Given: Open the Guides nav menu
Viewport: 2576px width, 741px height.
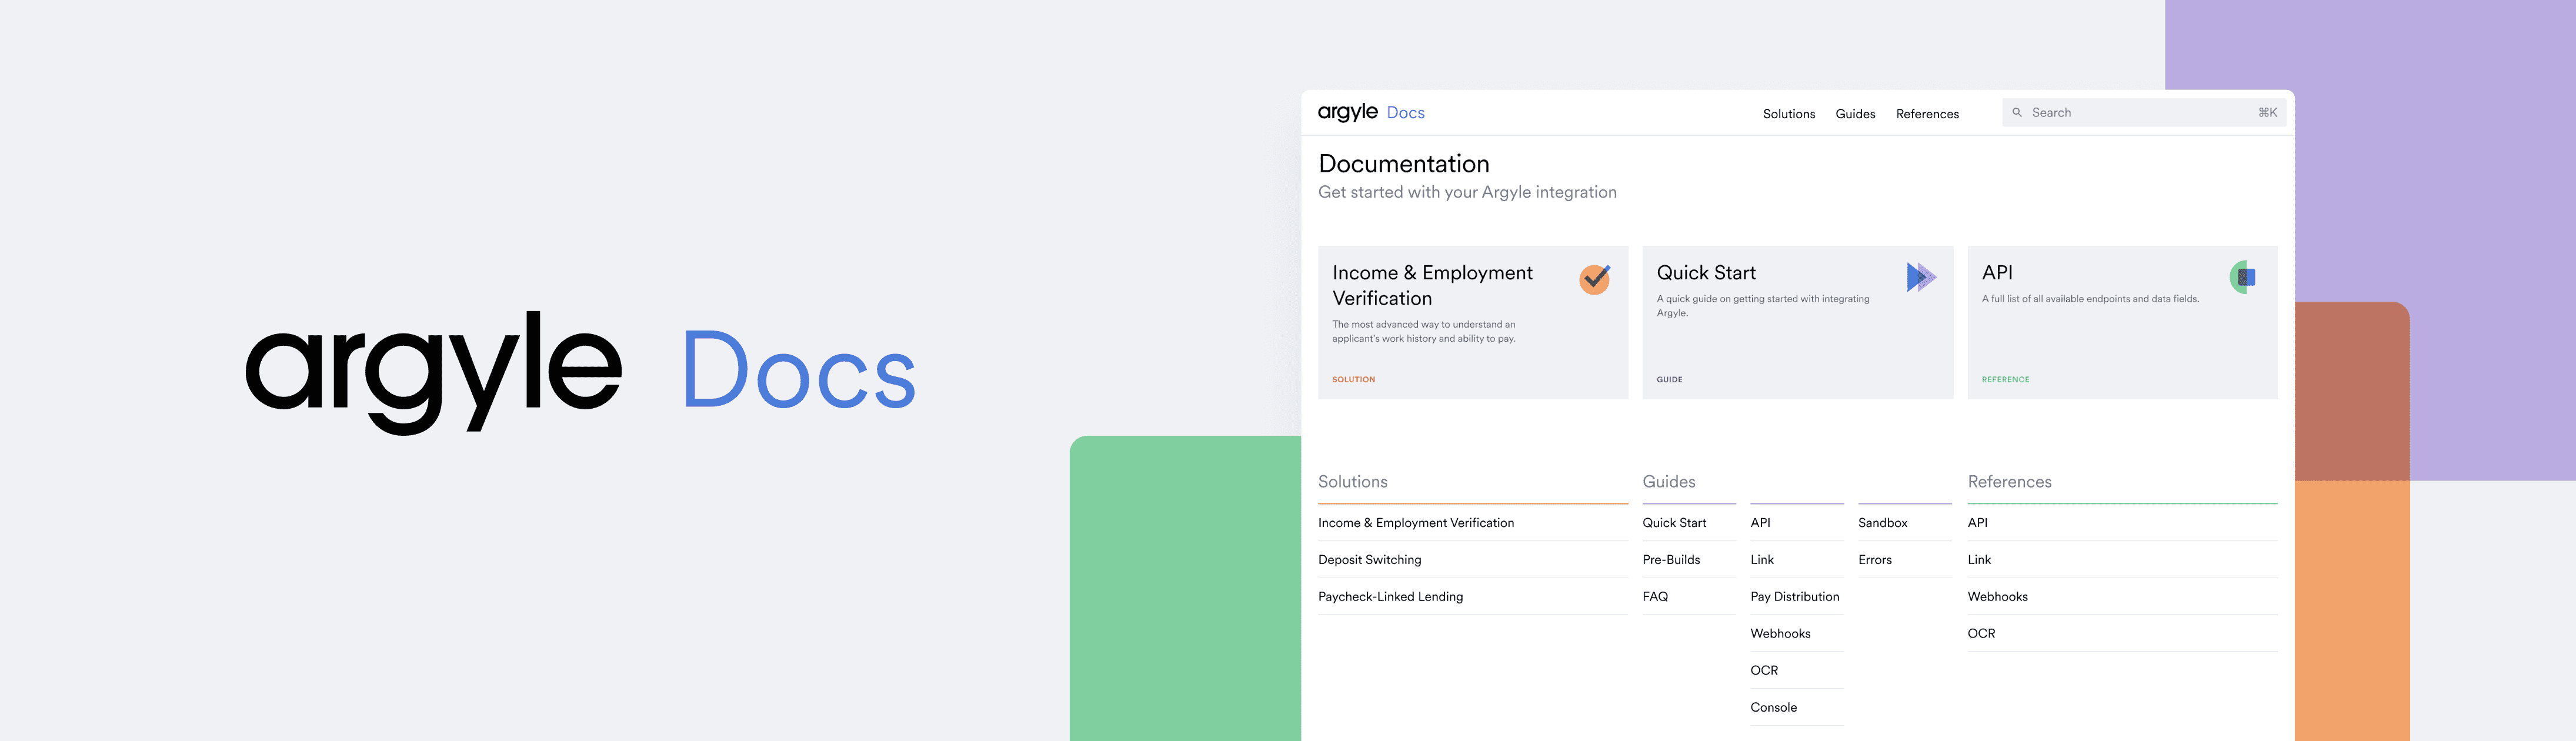Looking at the screenshot, I should (x=1855, y=114).
